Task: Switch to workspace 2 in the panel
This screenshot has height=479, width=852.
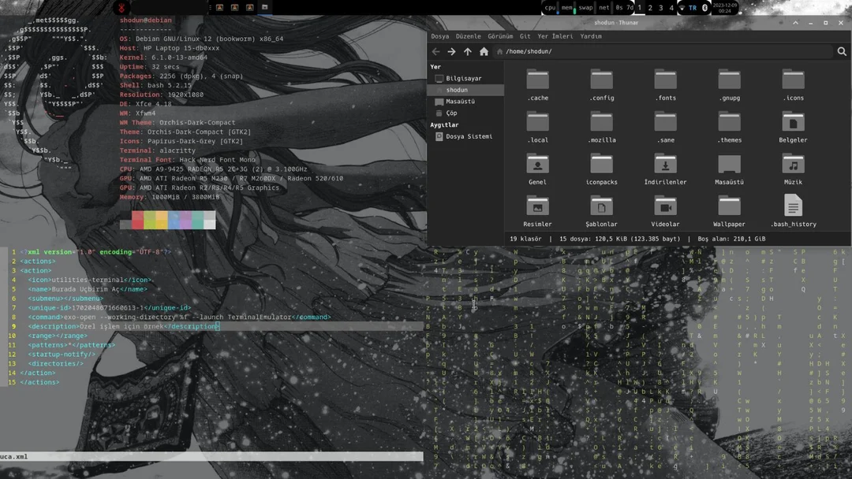Action: click(x=650, y=7)
